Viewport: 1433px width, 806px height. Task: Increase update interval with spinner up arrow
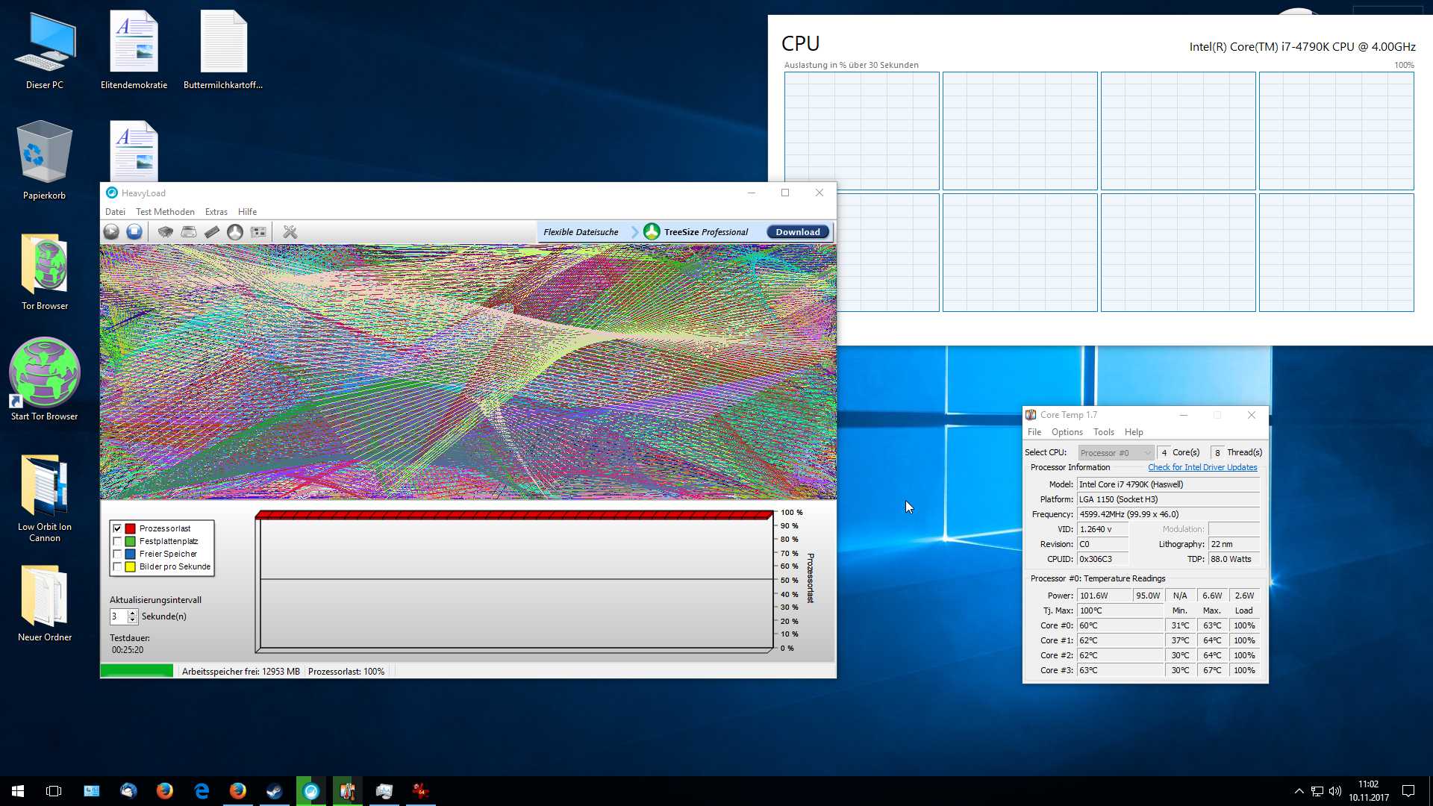pos(133,613)
